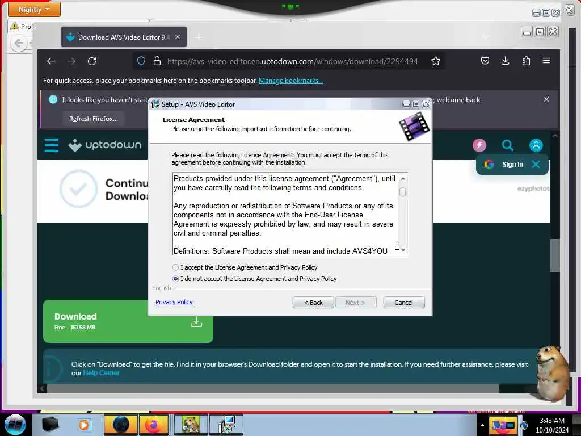Click the license text scrollbar thumb
This screenshot has height=436, width=581.
coord(402,192)
